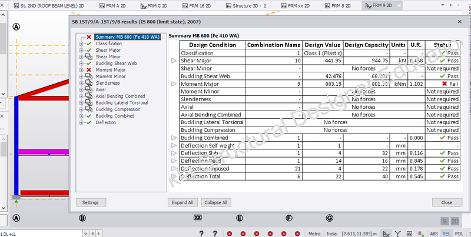
Task: Open the FRM 16 2D tab
Action: point(197,6)
